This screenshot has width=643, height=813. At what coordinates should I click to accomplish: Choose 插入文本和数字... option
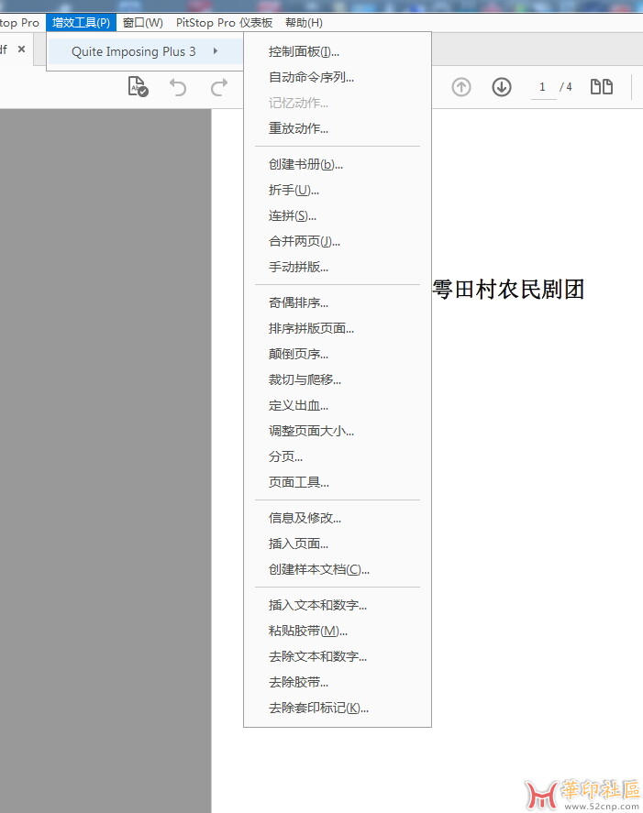[x=317, y=605]
